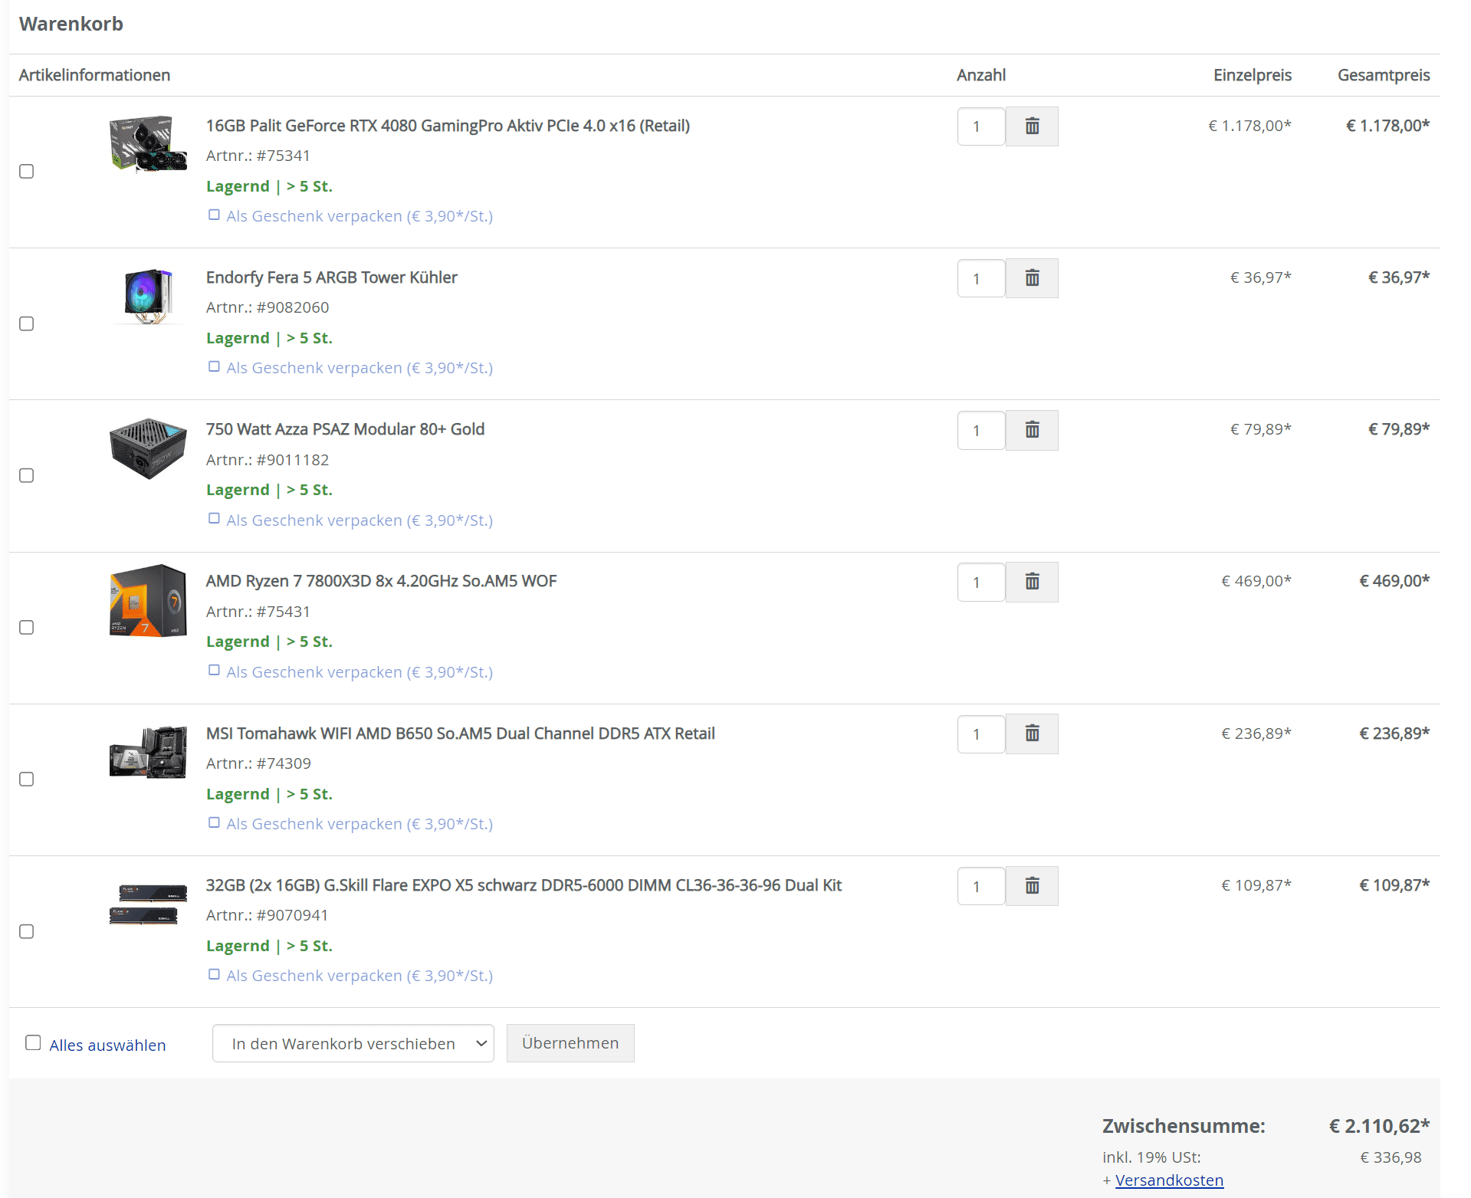Click the VAT amount € 336,98
1471x1198 pixels.
(x=1391, y=1157)
